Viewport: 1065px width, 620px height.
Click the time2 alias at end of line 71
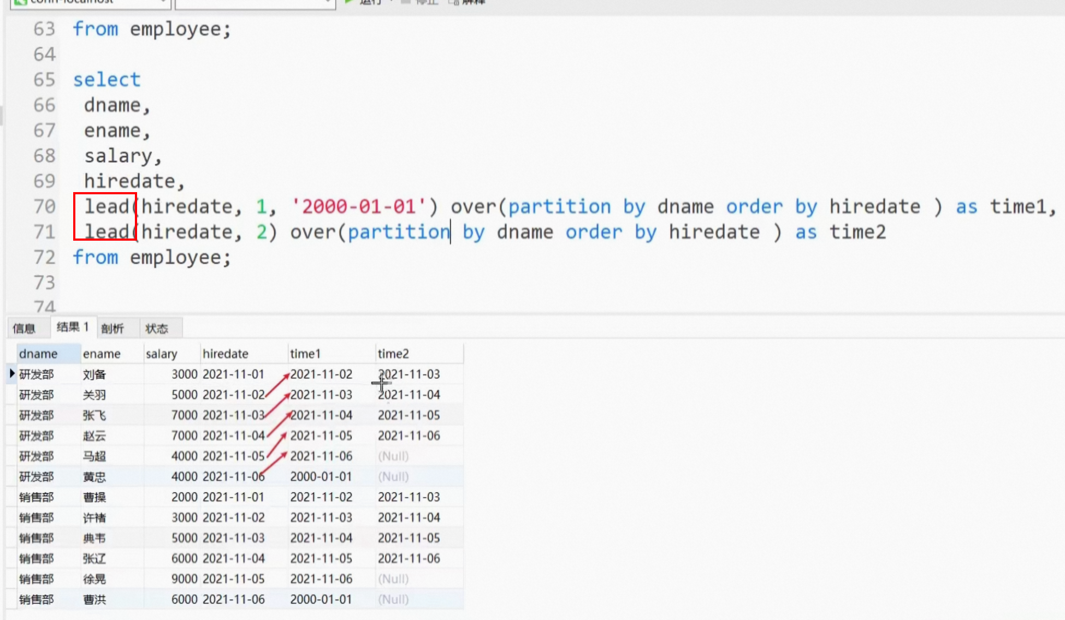857,233
